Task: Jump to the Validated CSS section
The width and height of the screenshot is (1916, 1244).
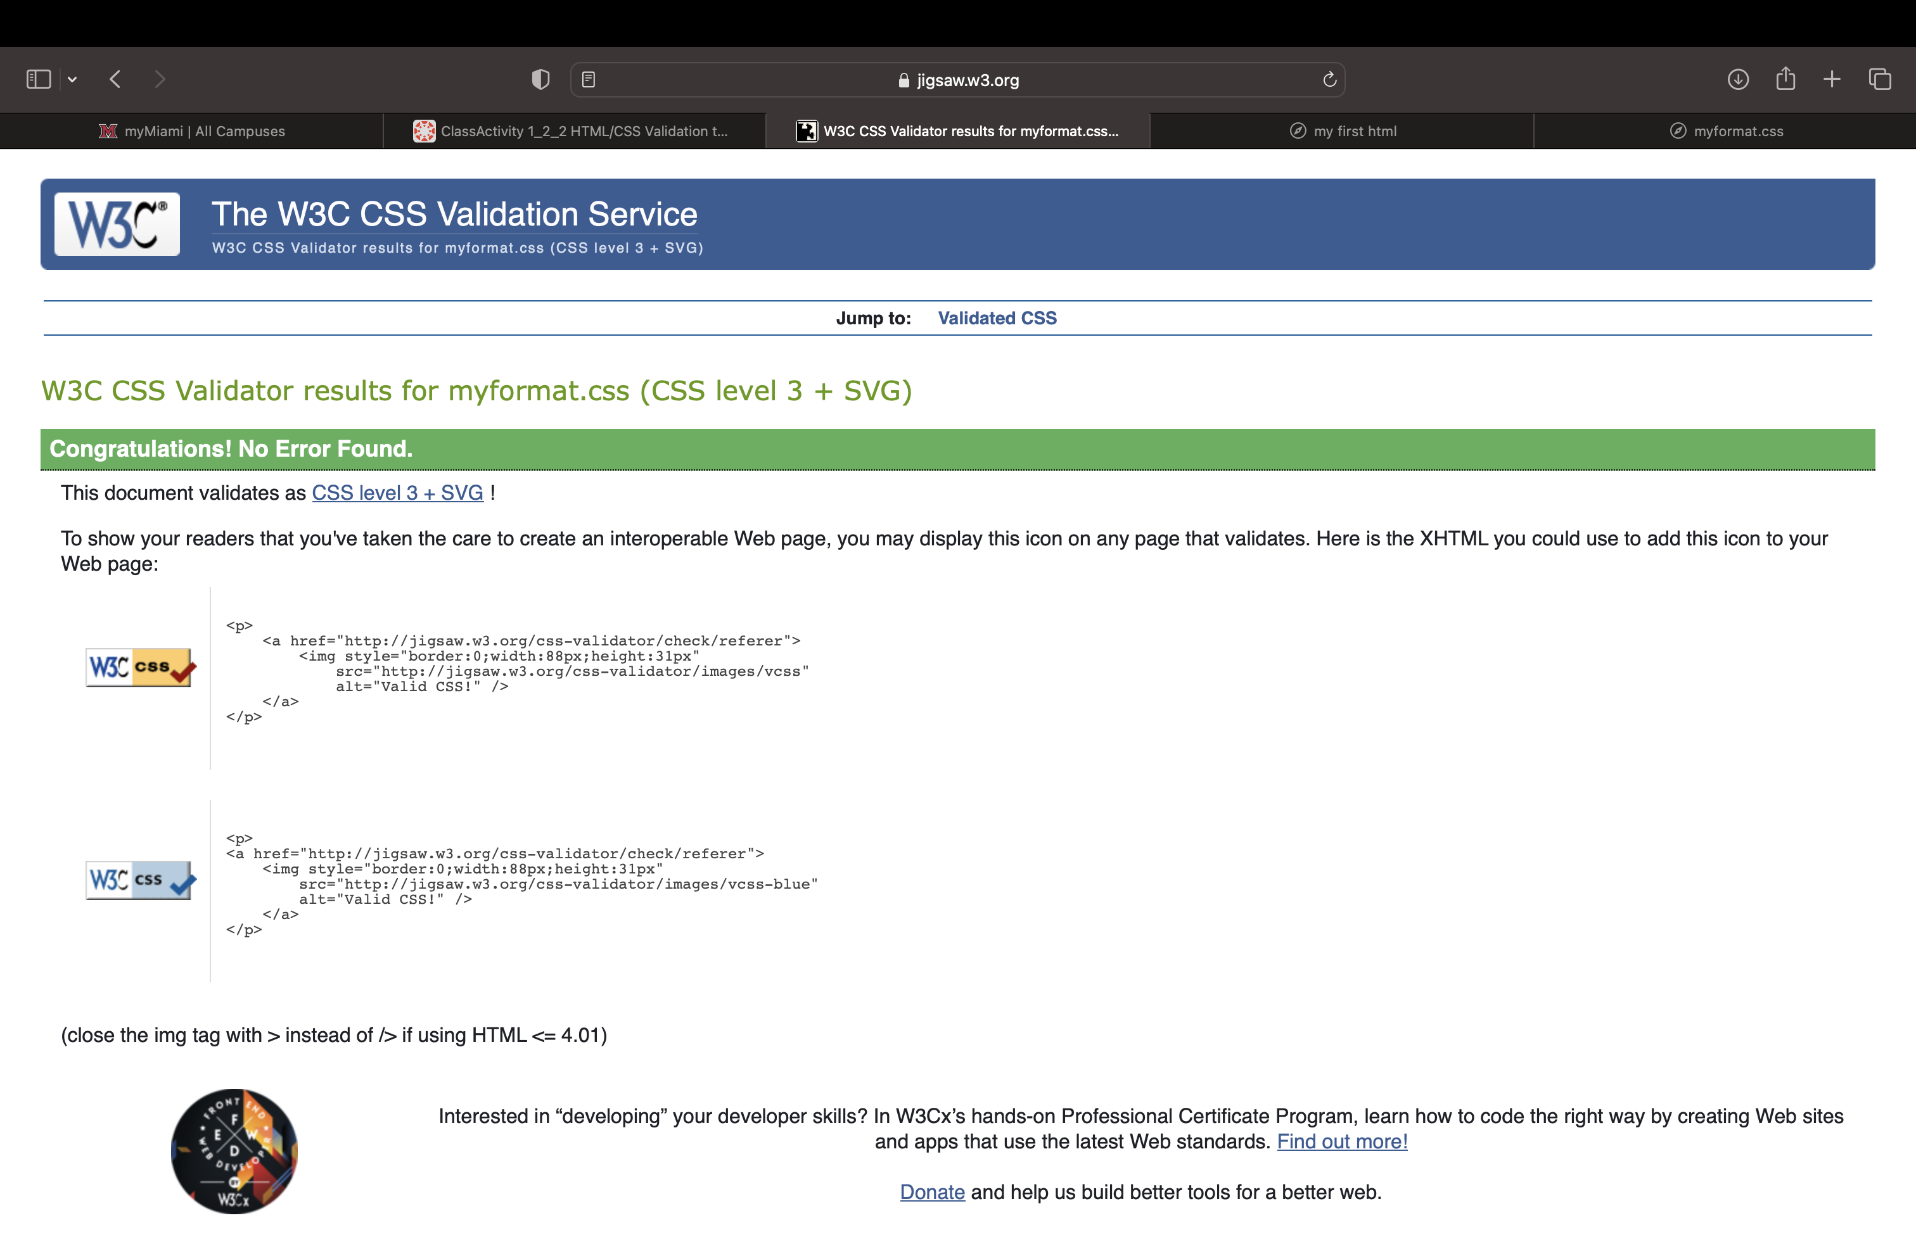Action: pos(997,318)
